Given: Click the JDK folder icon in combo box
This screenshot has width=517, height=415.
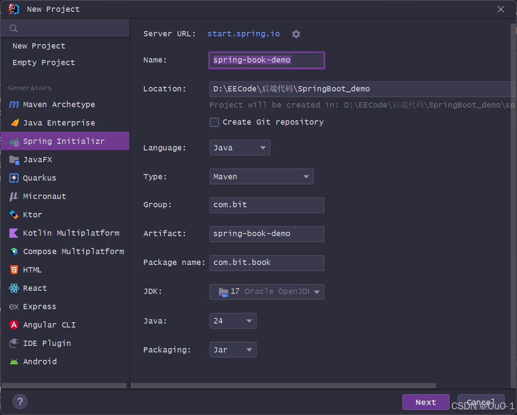Looking at the screenshot, I should (224, 292).
